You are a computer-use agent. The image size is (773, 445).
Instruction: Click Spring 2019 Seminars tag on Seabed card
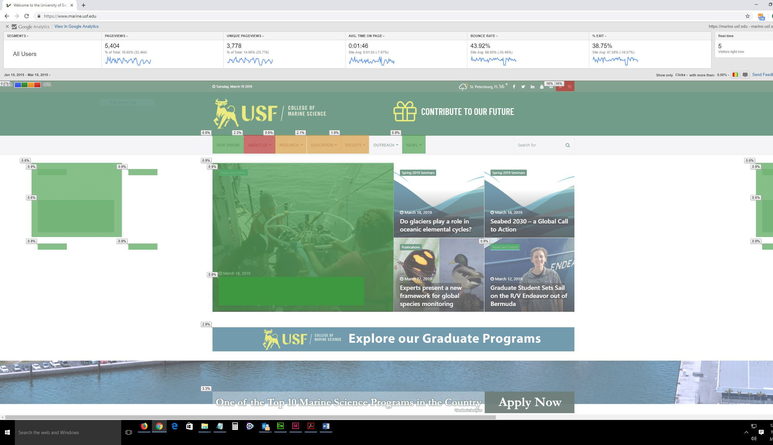coord(508,173)
